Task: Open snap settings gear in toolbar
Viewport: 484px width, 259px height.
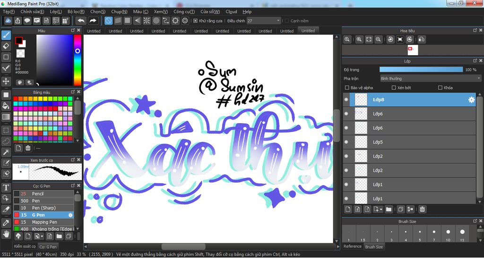Action: click(185, 21)
